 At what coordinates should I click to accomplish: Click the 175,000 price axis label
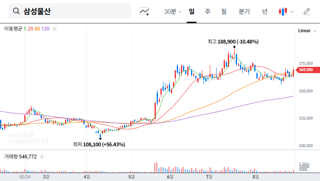[x=306, y=64]
